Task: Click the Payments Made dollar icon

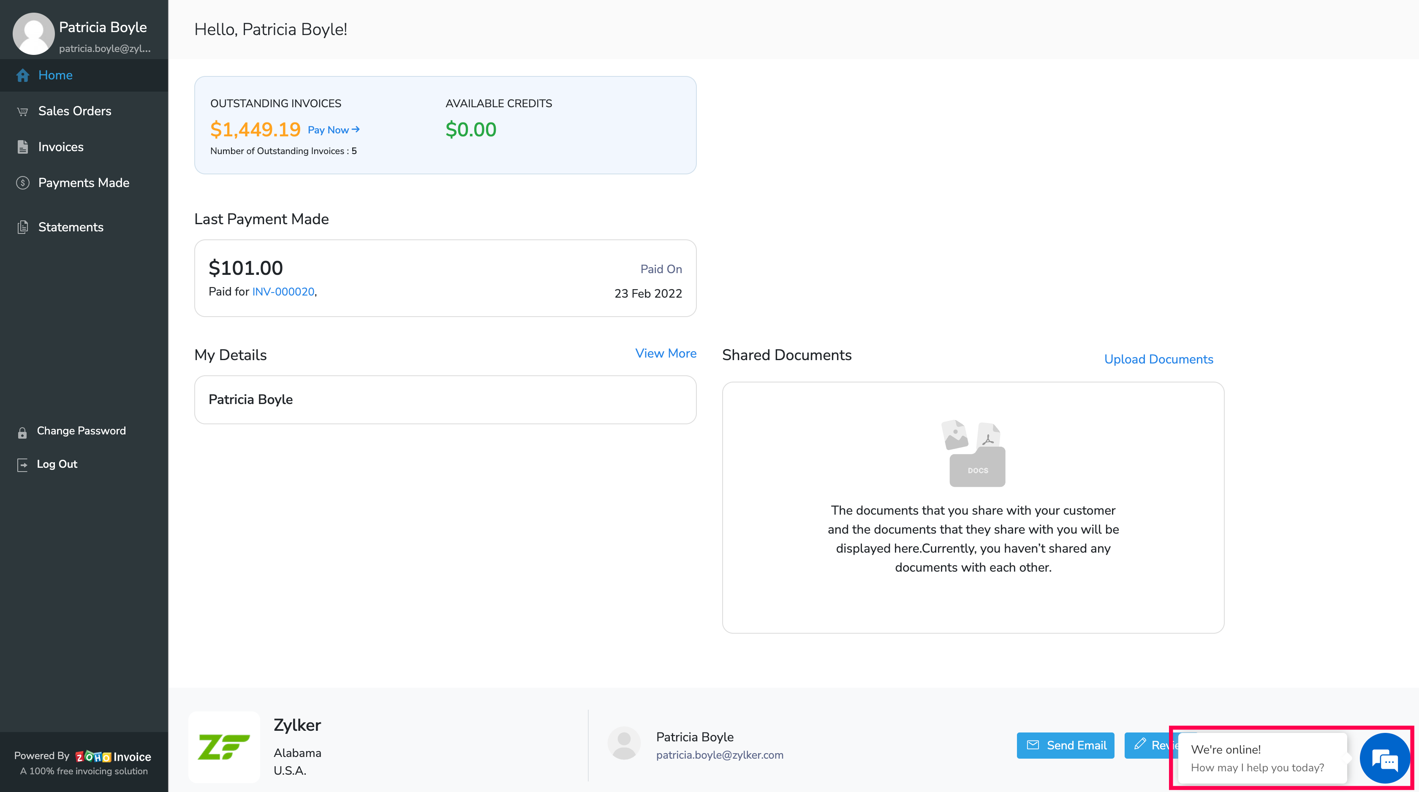Action: click(22, 183)
